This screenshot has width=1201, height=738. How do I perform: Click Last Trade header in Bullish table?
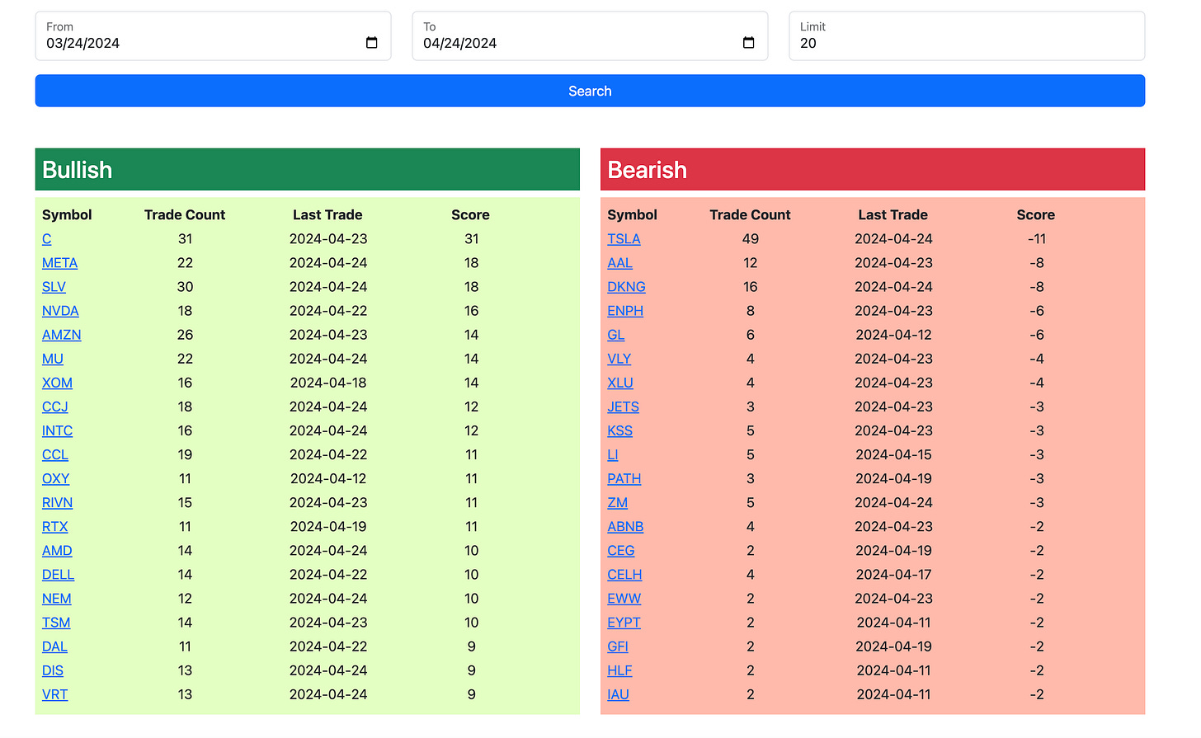coord(327,214)
